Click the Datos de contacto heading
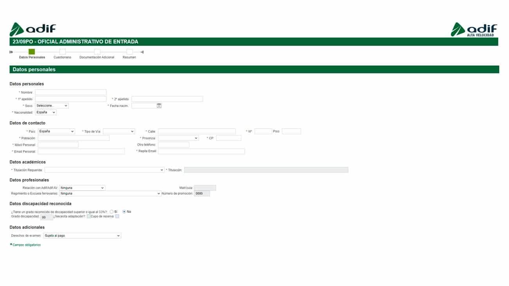The image size is (509, 286). coord(27,123)
